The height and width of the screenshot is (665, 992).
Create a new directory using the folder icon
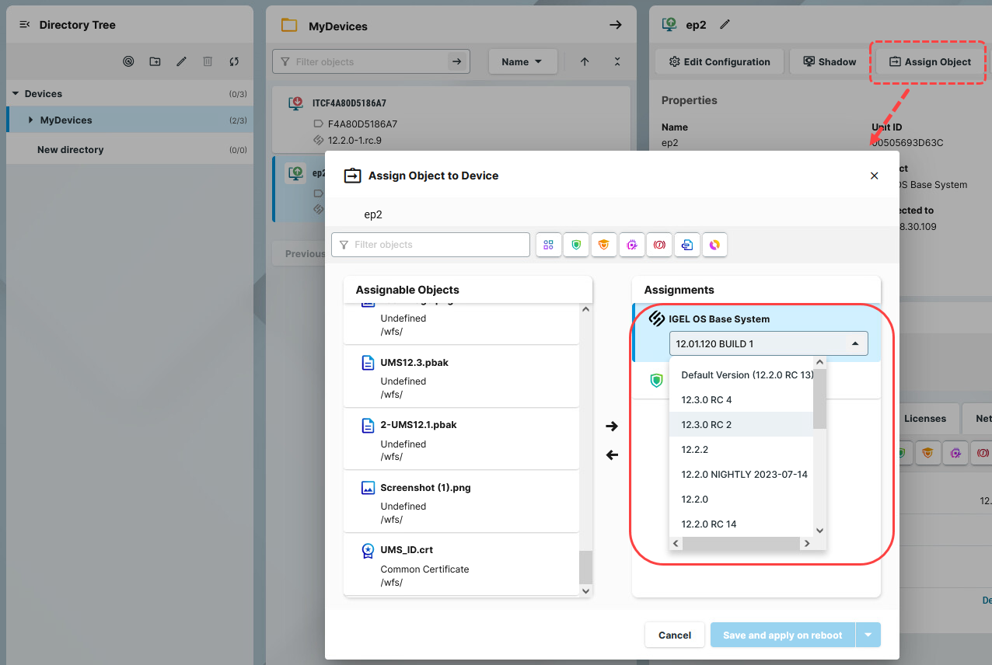(x=155, y=61)
